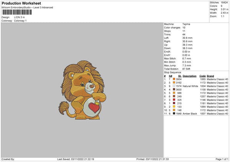Click the Down value '38.3 mm'
The width and height of the screenshot is (230, 162).
(x=187, y=48)
